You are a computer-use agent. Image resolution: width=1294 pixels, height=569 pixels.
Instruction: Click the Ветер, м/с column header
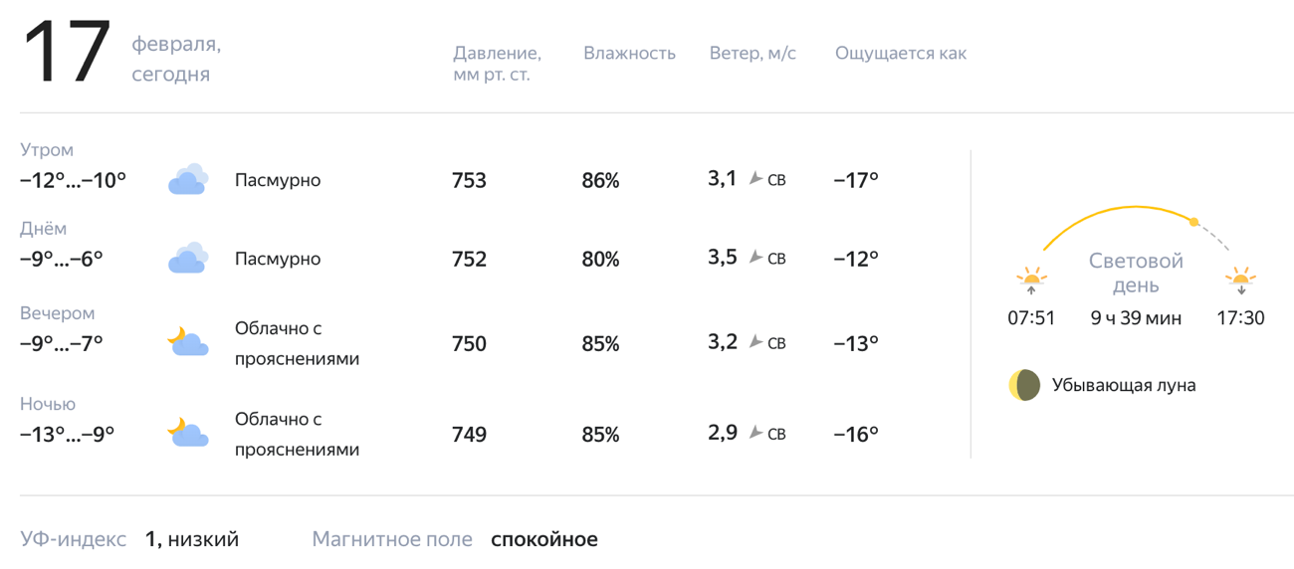click(x=753, y=54)
